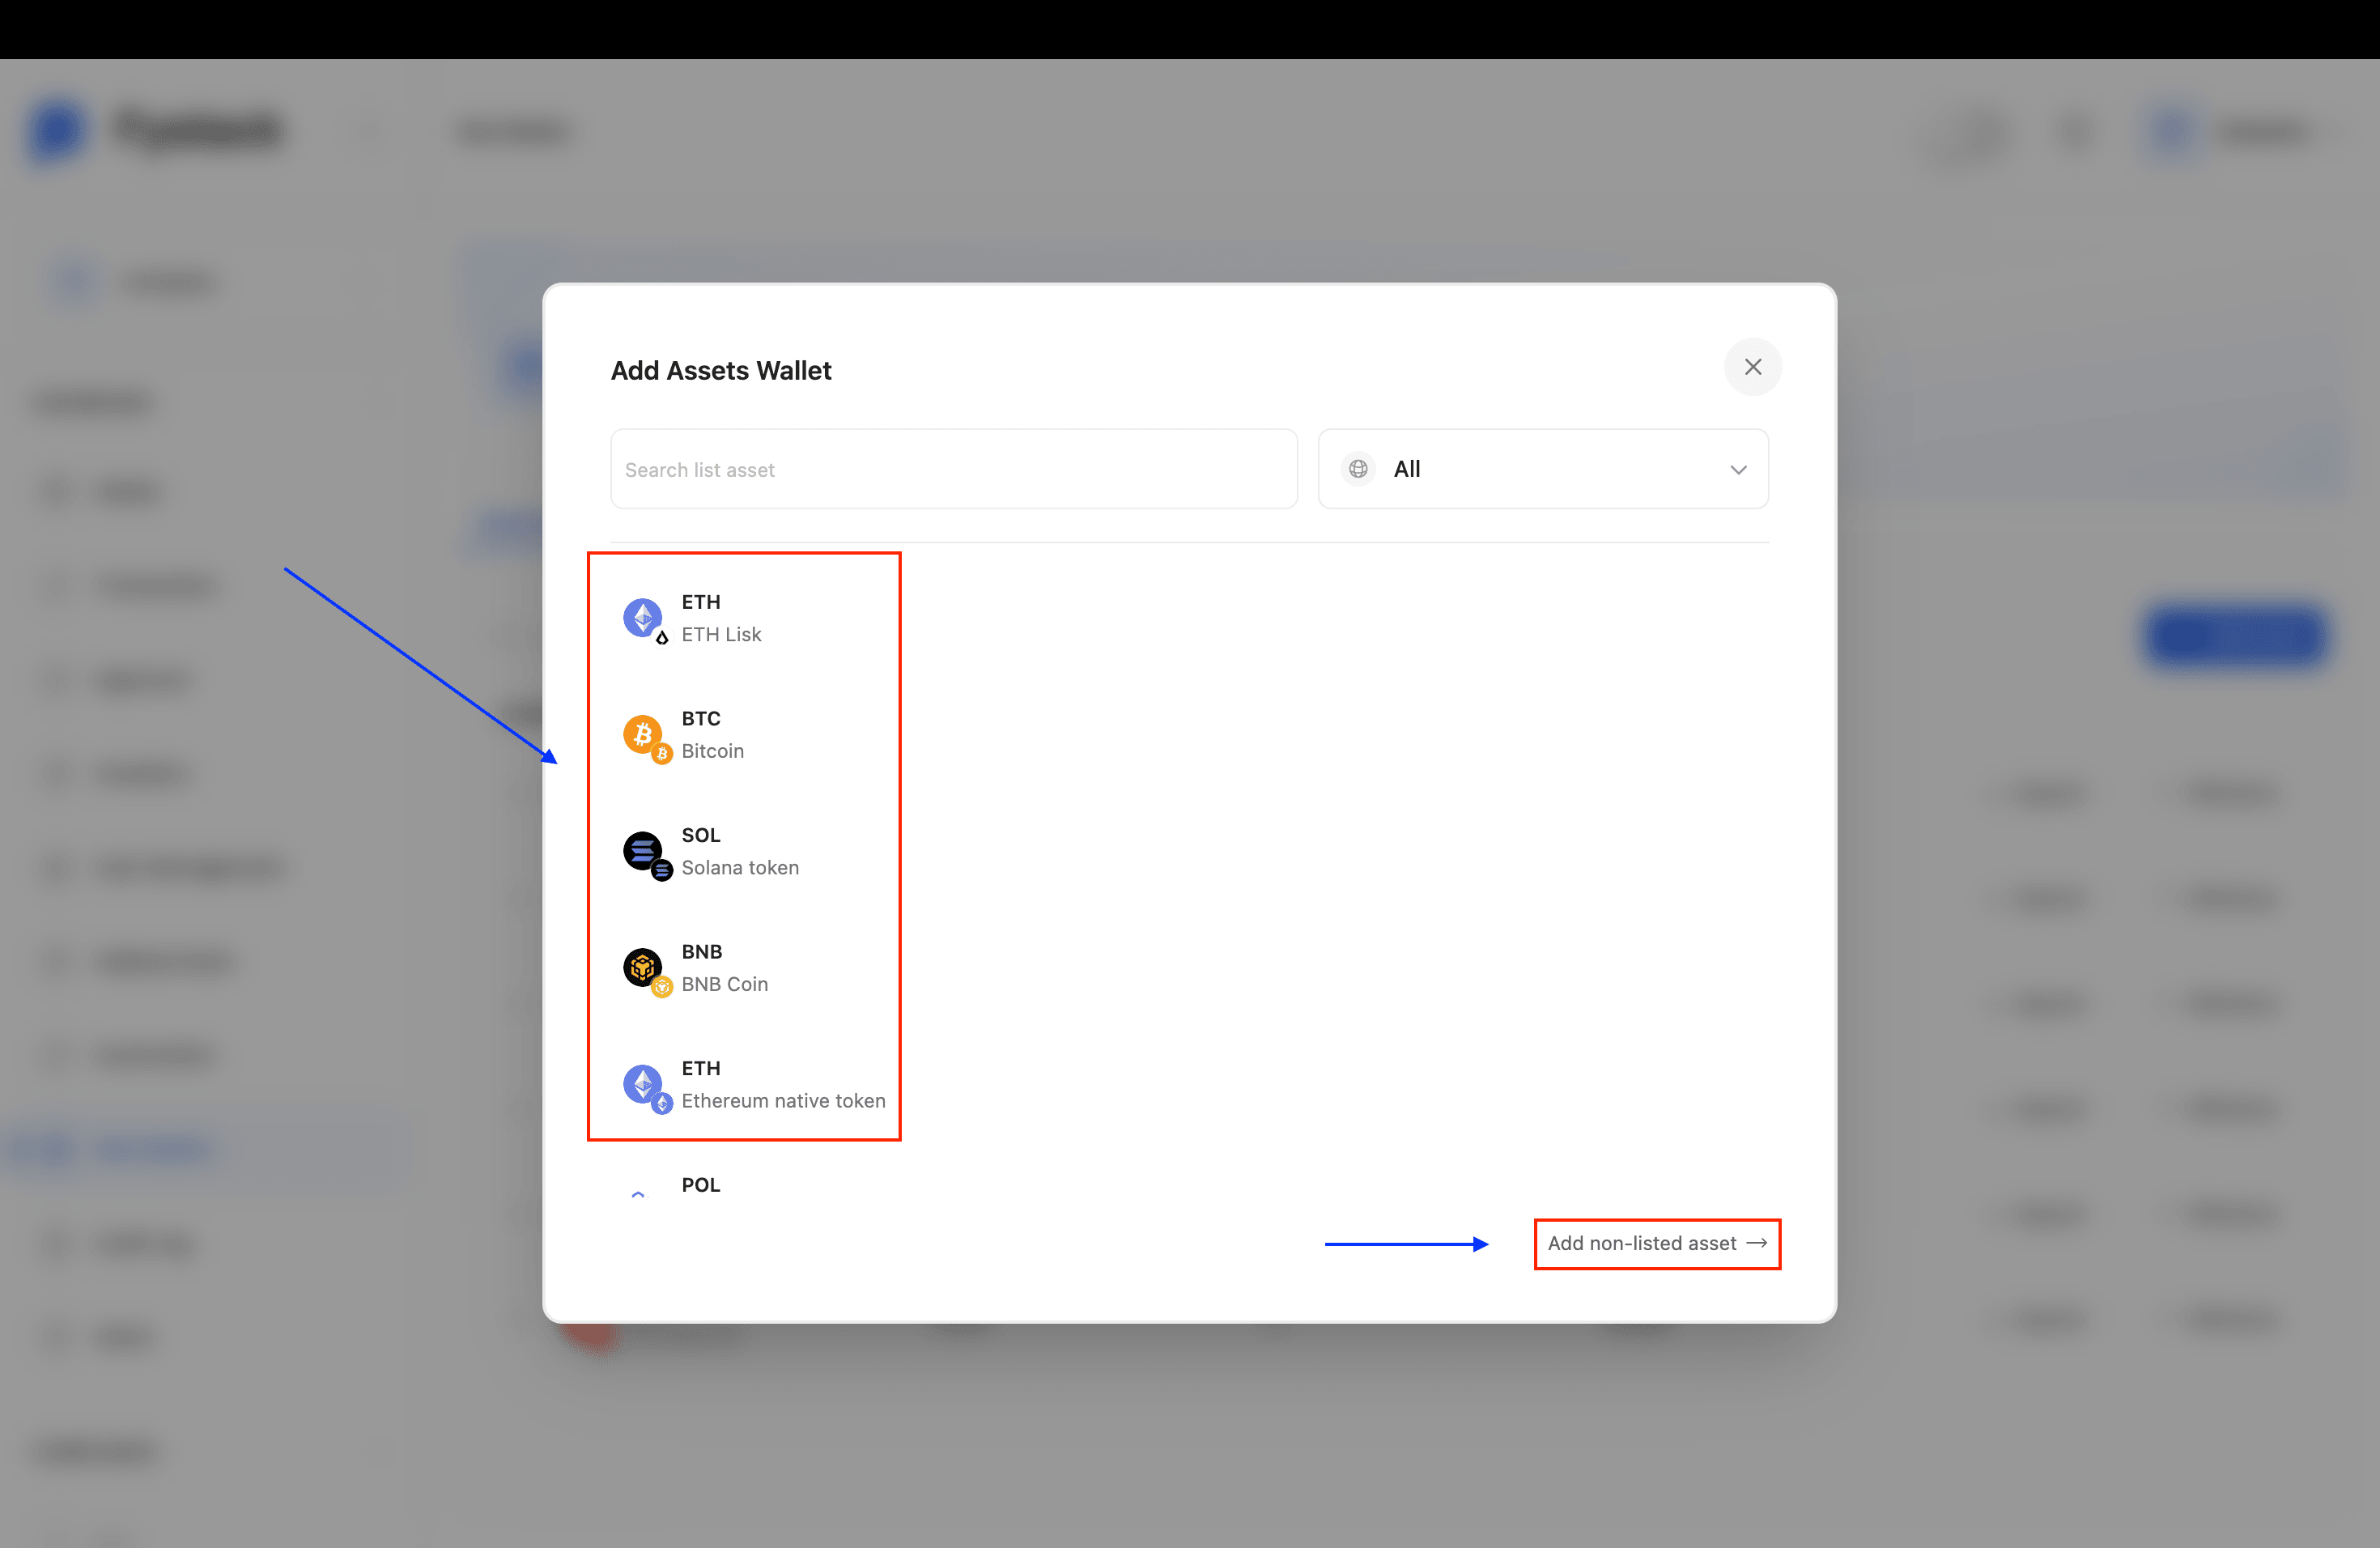Image resolution: width=2380 pixels, height=1548 pixels.
Task: Click the Add Assets Wallet title
Action: pyautogui.click(x=720, y=370)
